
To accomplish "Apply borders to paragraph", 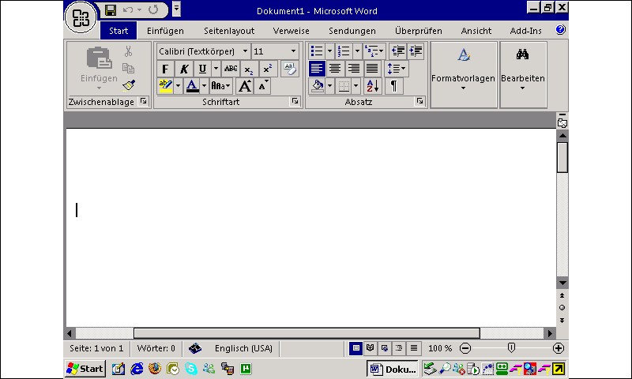I will click(344, 86).
